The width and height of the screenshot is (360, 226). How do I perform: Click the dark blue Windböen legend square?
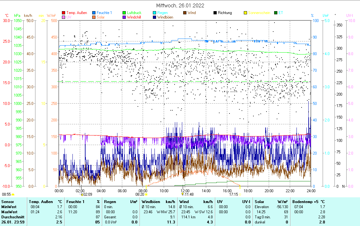pos(155,17)
